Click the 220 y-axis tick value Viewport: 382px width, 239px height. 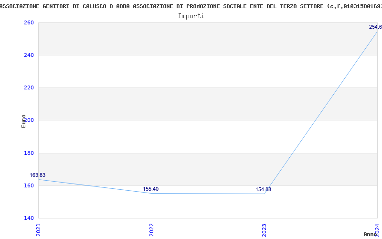click(x=29, y=87)
